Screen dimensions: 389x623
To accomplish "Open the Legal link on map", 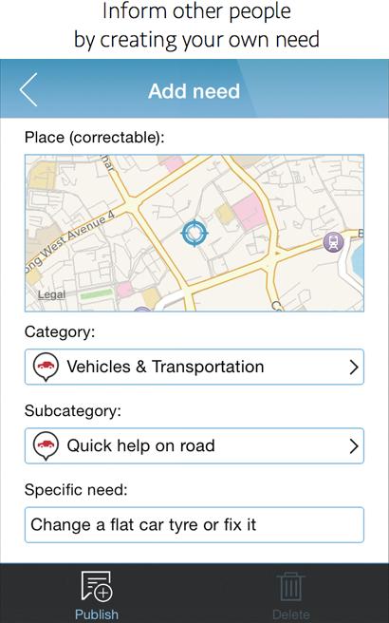I will coord(51,294).
